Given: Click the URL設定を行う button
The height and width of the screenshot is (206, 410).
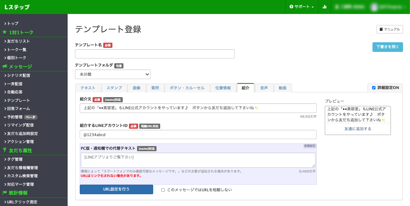Looking at the screenshot, I should click(116, 189).
